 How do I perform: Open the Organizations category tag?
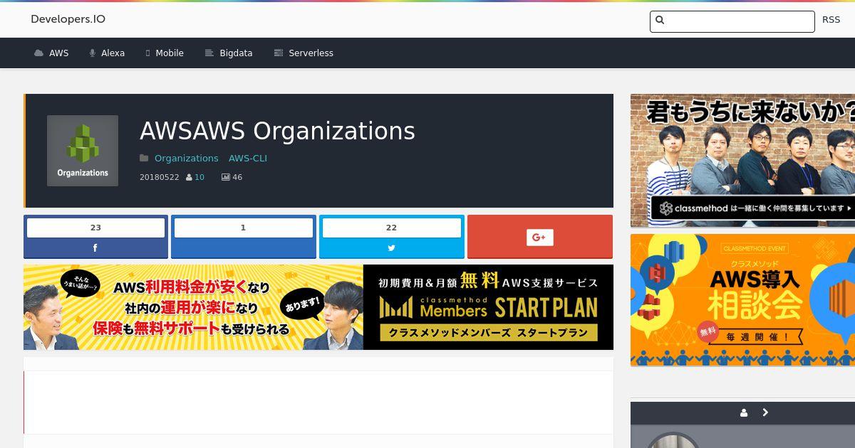[186, 158]
